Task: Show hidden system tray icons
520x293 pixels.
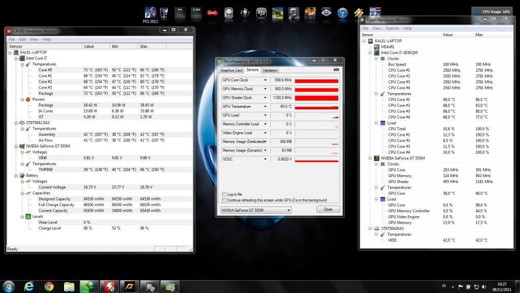Action: 452,287
